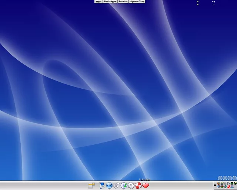Click the red-green round tray icon

pos(222,187)
